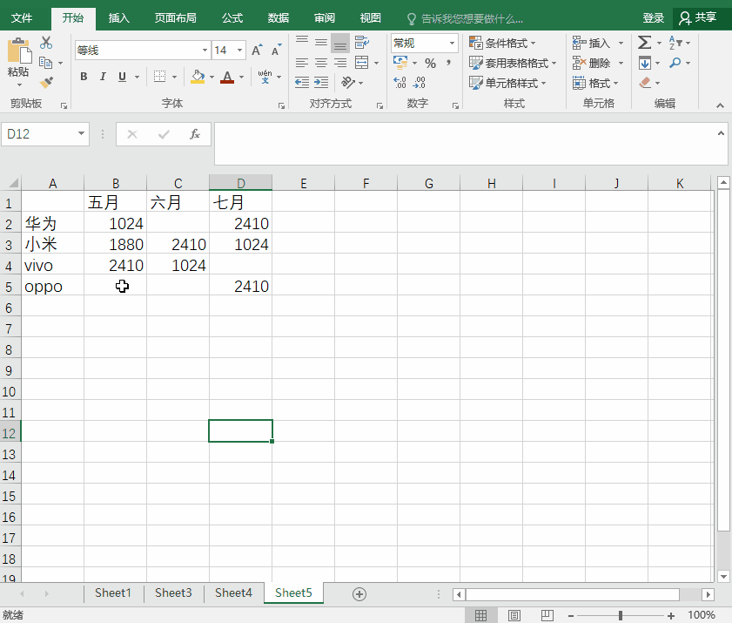
Task: Switch to the Sheet4 tab
Action: coord(233,593)
